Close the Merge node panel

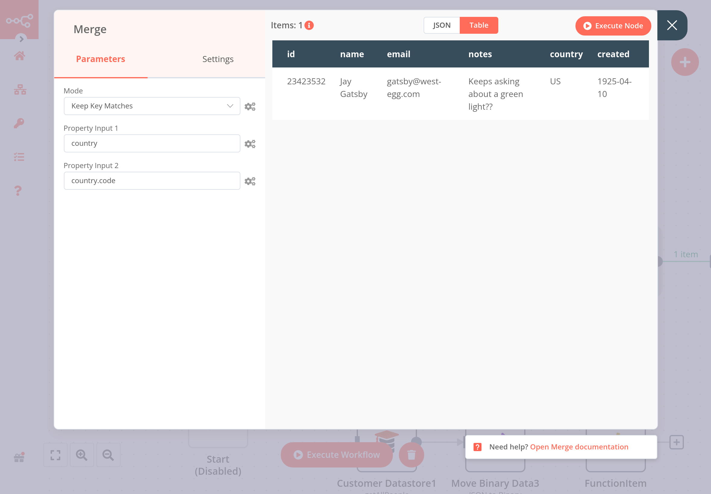point(672,25)
